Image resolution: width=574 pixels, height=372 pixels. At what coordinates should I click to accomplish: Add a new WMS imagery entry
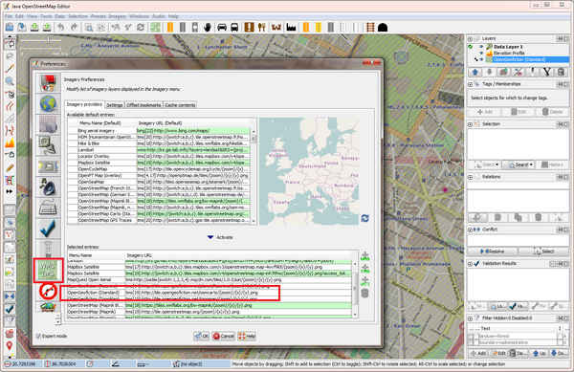pyautogui.click(x=365, y=256)
